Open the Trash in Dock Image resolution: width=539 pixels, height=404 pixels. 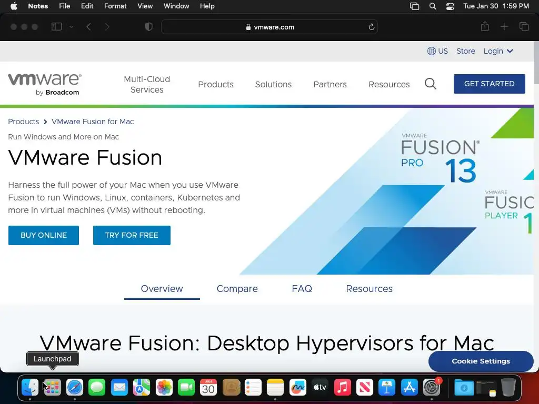point(508,387)
